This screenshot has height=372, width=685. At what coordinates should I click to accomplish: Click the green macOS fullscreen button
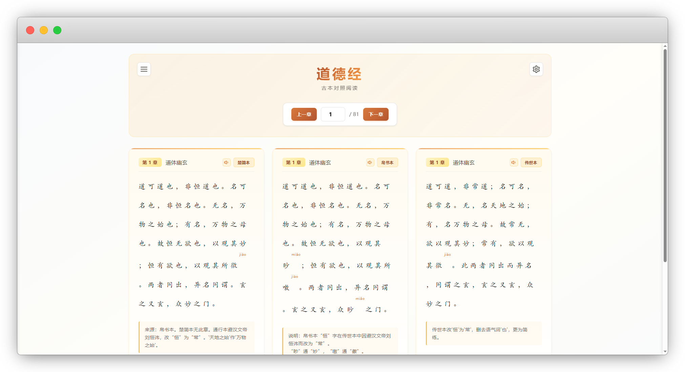[57, 30]
